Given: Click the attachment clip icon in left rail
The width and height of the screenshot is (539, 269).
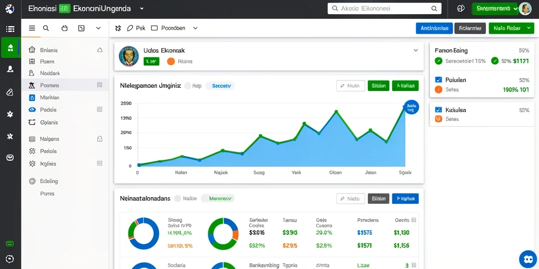Looking at the screenshot, I should (x=10, y=92).
